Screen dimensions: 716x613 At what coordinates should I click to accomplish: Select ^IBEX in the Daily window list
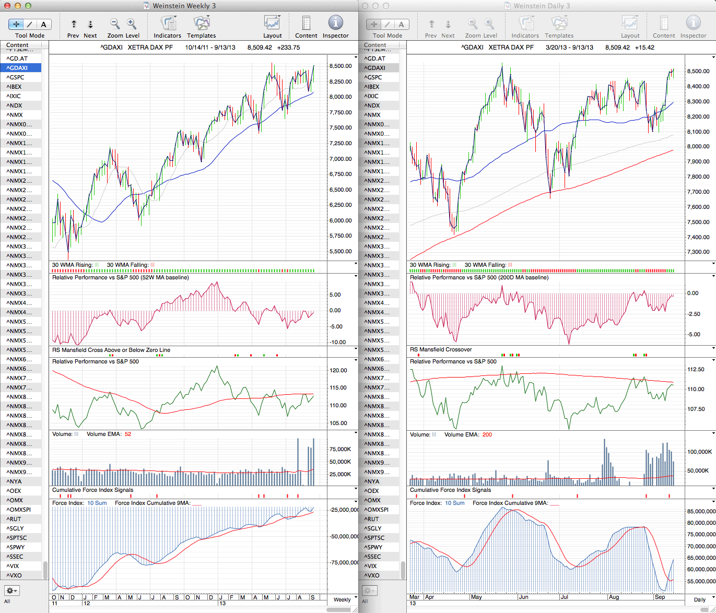pos(372,87)
